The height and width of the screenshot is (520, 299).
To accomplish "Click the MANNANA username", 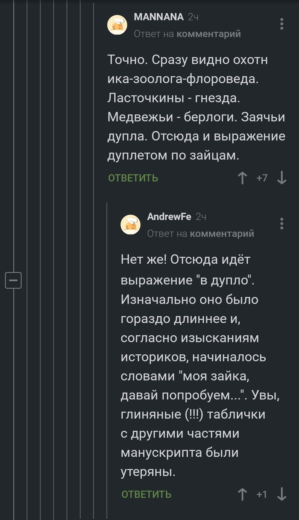I will [x=158, y=17].
